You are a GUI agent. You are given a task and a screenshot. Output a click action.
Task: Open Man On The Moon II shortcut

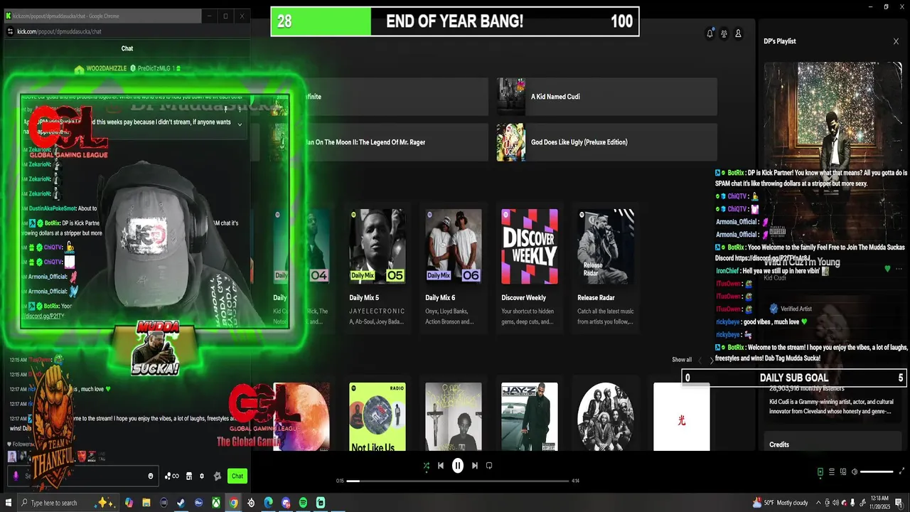click(377, 142)
